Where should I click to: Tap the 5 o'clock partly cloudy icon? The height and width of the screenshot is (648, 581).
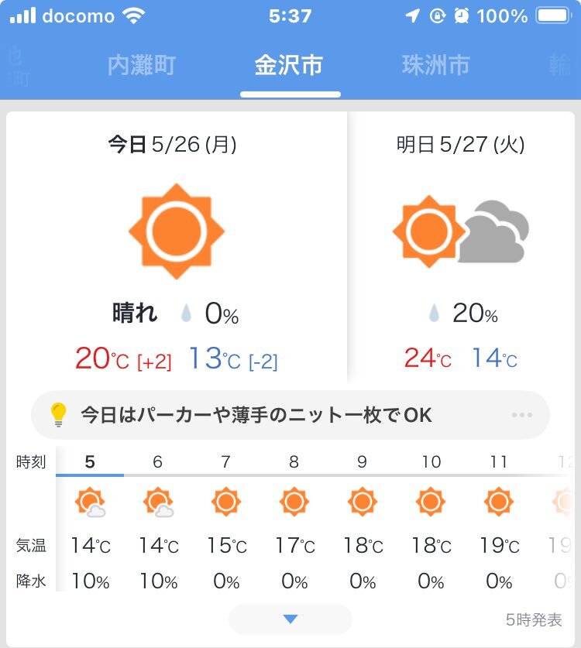coord(90,502)
